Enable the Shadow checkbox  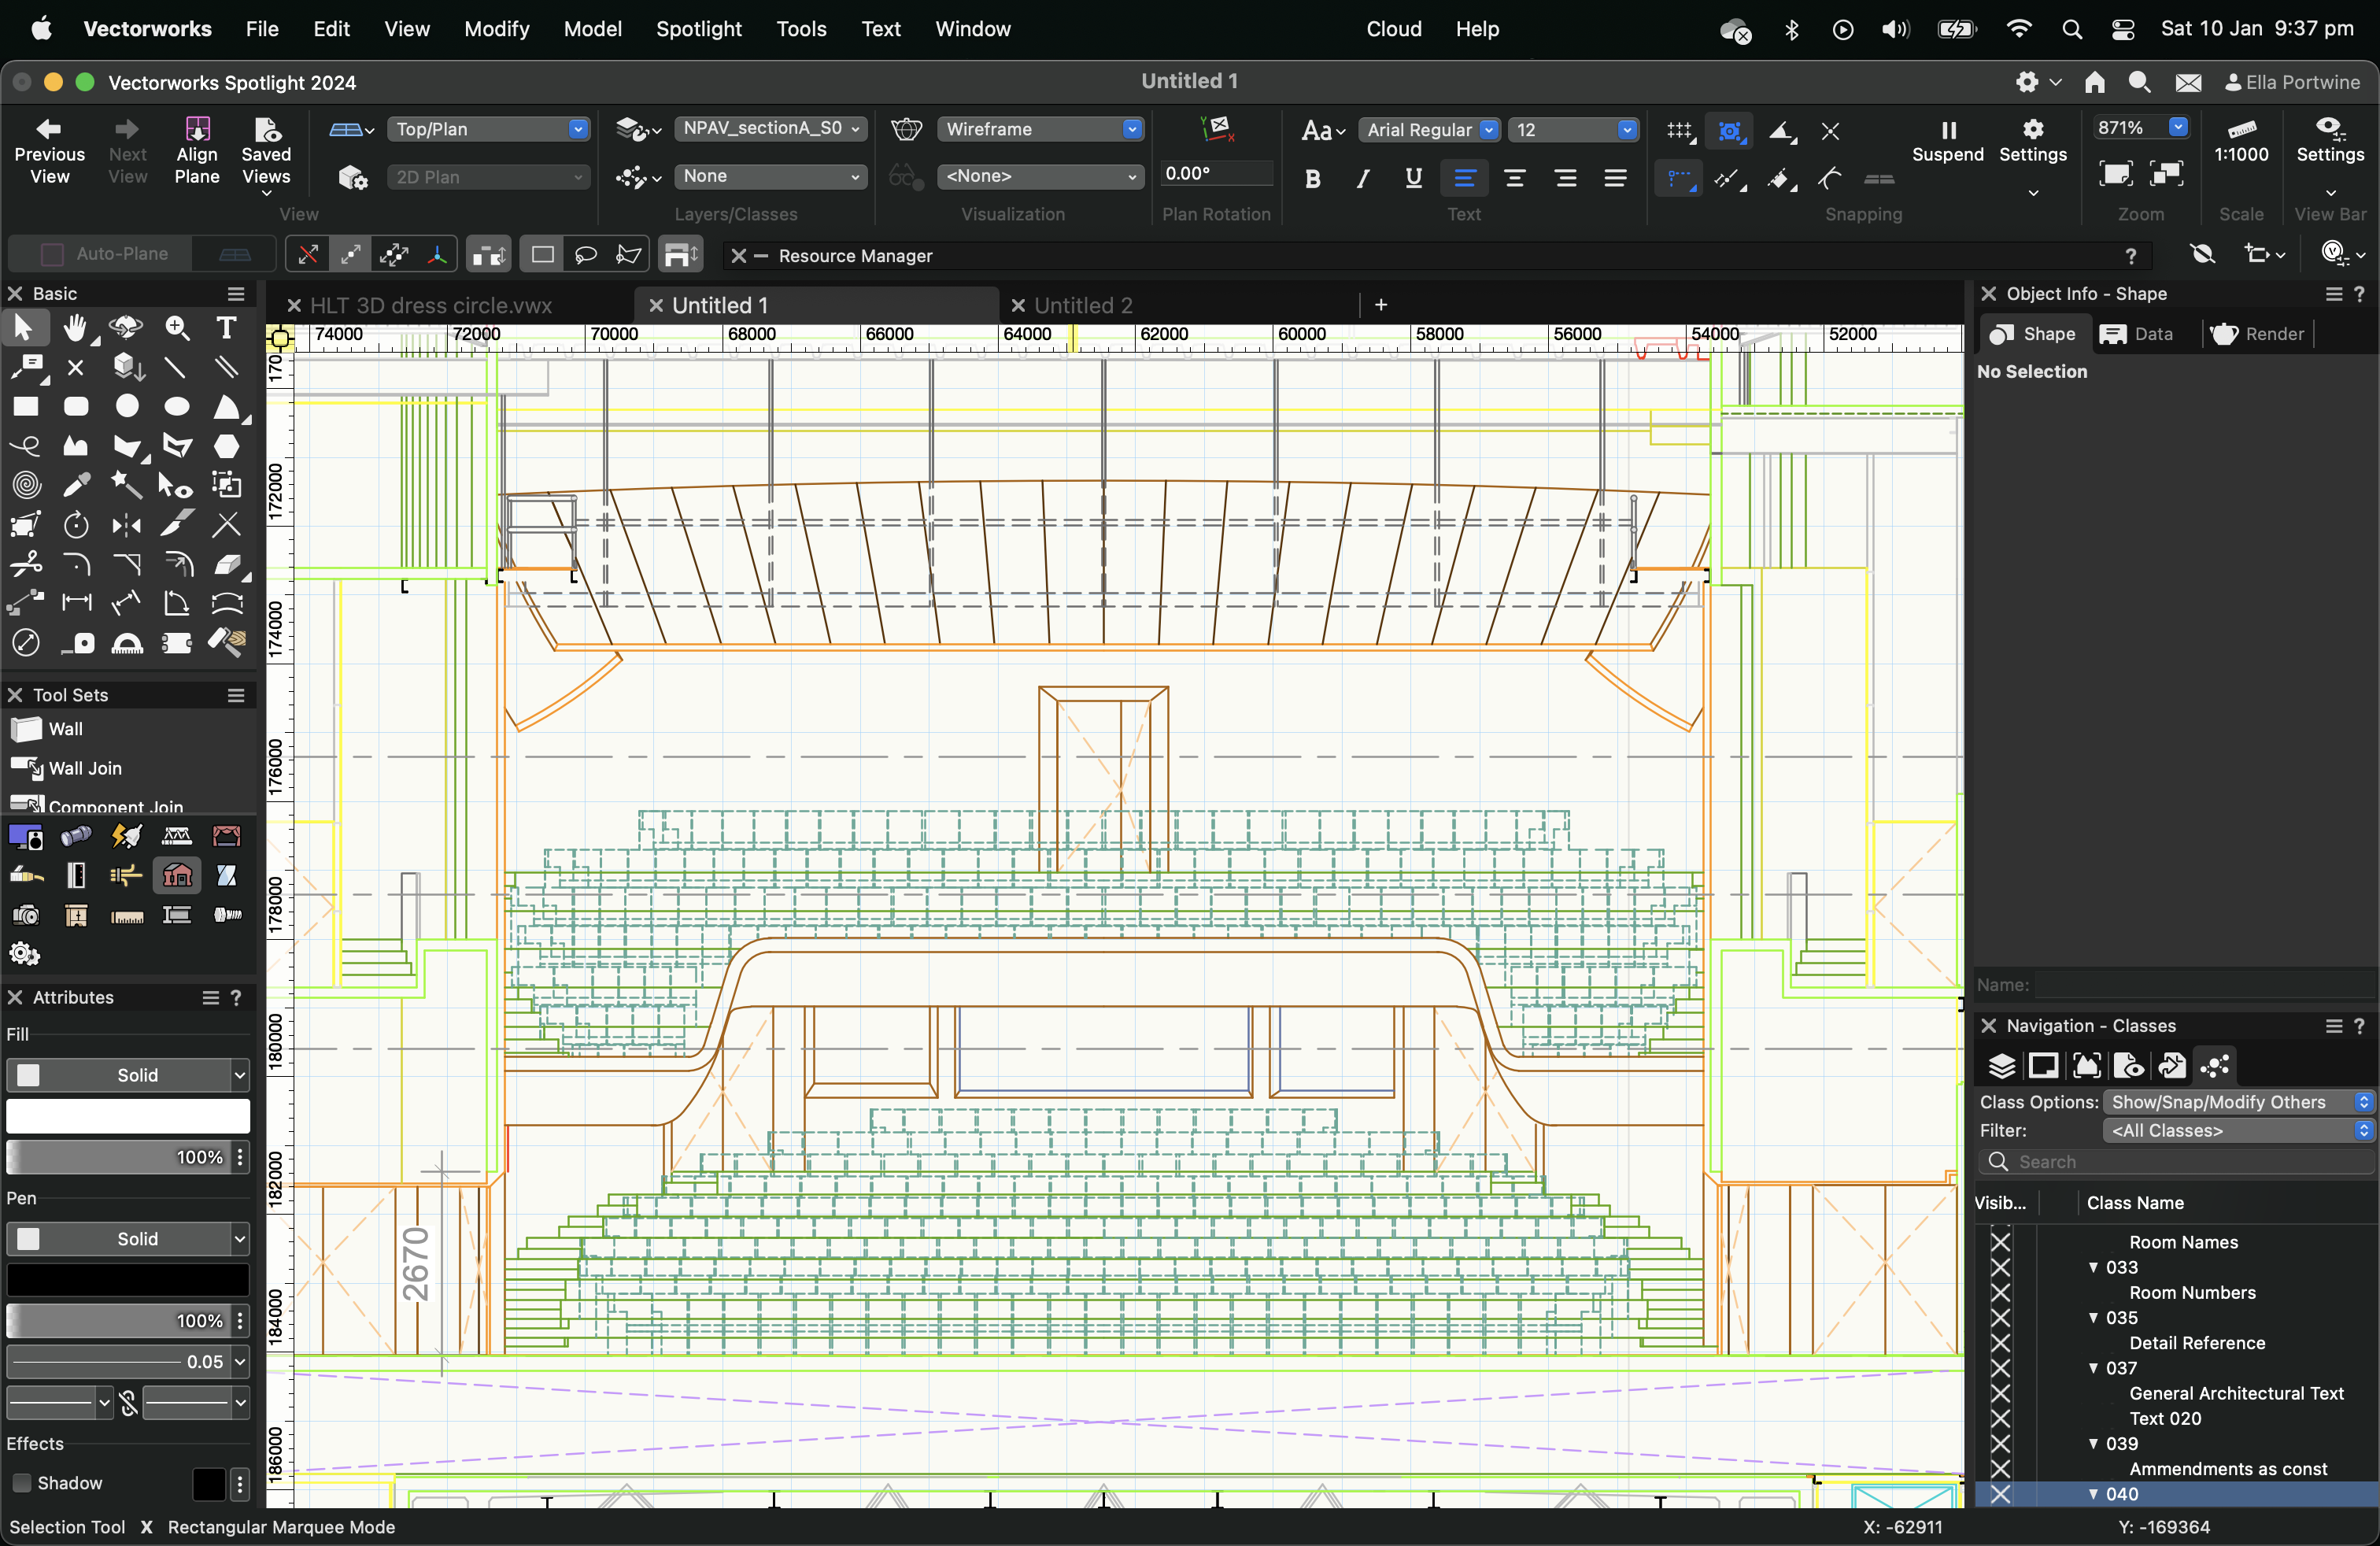click(21, 1483)
